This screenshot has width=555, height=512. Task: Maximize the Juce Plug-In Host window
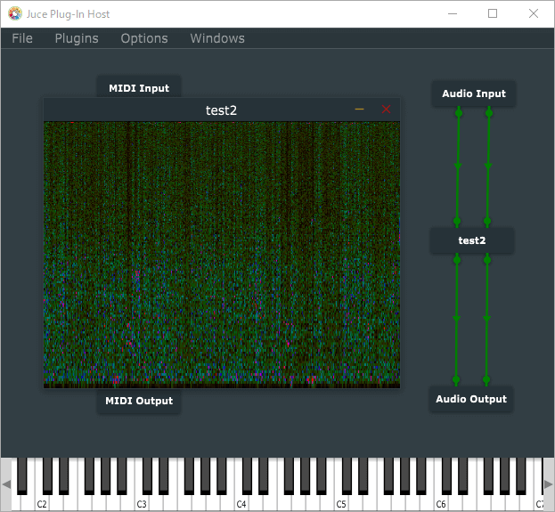pos(493,13)
